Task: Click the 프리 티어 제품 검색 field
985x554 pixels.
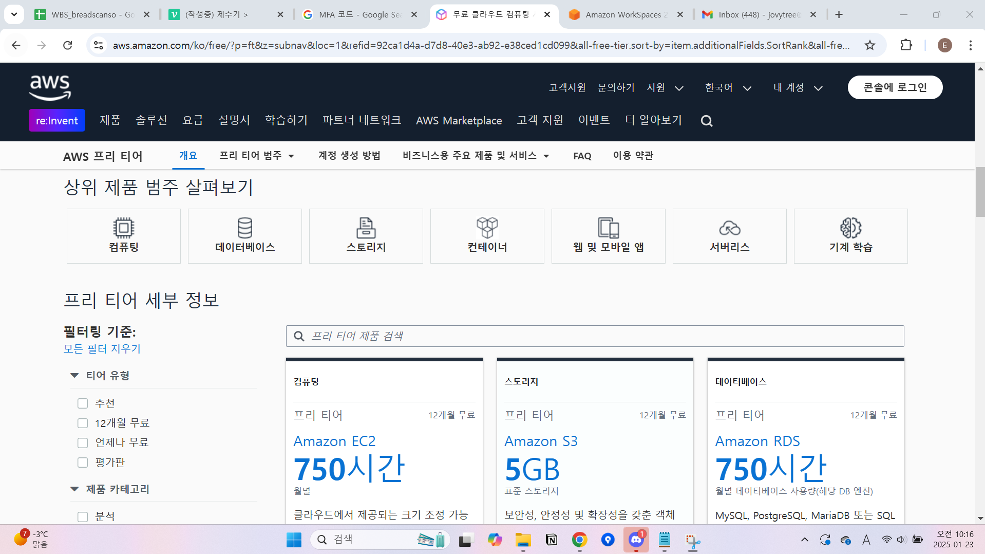Action: tap(595, 336)
